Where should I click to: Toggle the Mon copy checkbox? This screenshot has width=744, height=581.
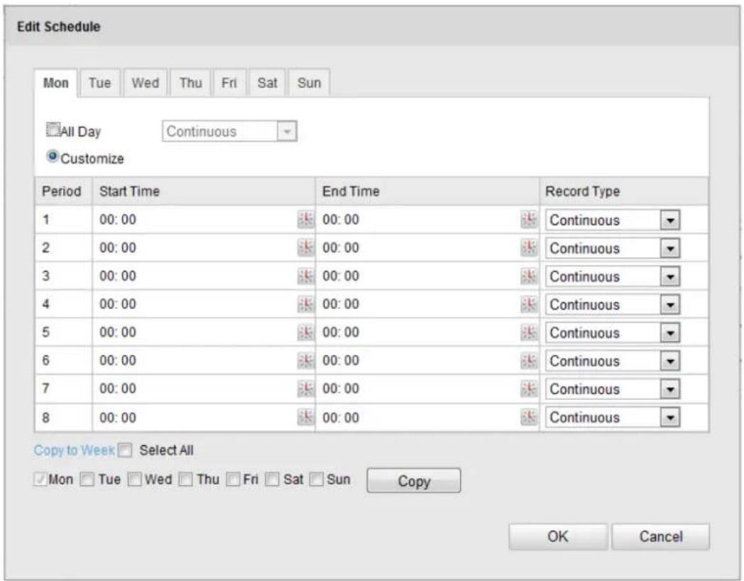(x=40, y=479)
